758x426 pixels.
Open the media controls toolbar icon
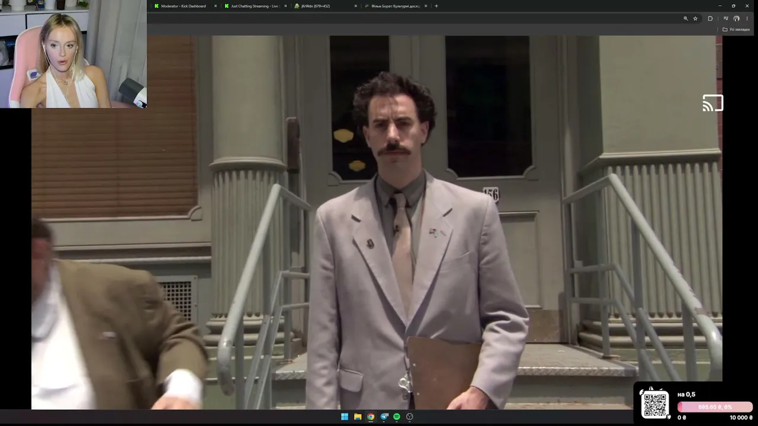[726, 18]
